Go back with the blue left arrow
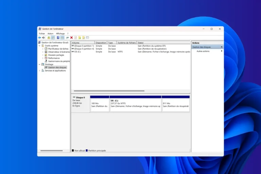 point(39,38)
